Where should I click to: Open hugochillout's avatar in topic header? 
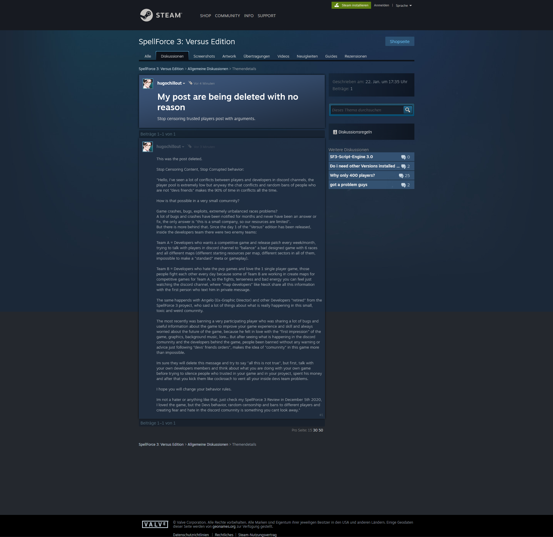pyautogui.click(x=148, y=84)
